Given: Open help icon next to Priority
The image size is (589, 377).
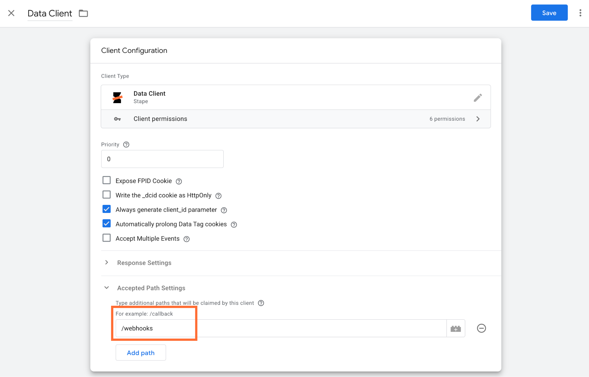Looking at the screenshot, I should [126, 145].
